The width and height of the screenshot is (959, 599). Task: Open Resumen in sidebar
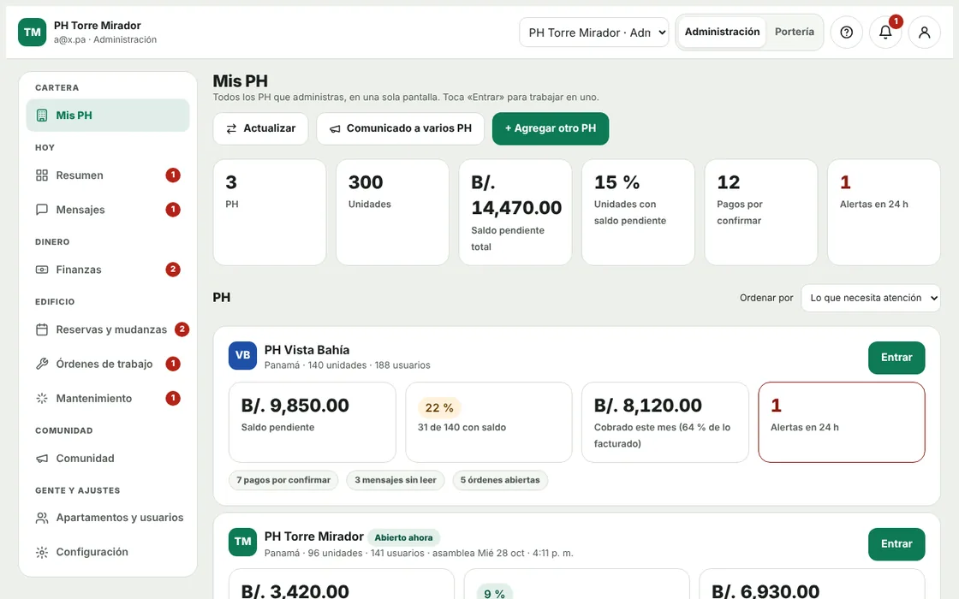pos(108,175)
